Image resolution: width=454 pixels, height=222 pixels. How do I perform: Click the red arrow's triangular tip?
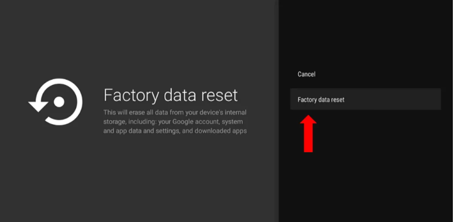point(308,120)
